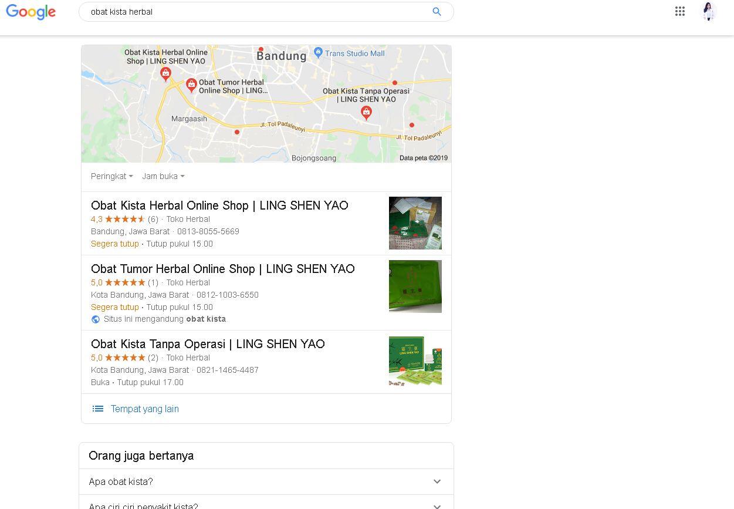Click the Margaasih label on the map
Viewport: 734px width, 509px height.
click(189, 119)
